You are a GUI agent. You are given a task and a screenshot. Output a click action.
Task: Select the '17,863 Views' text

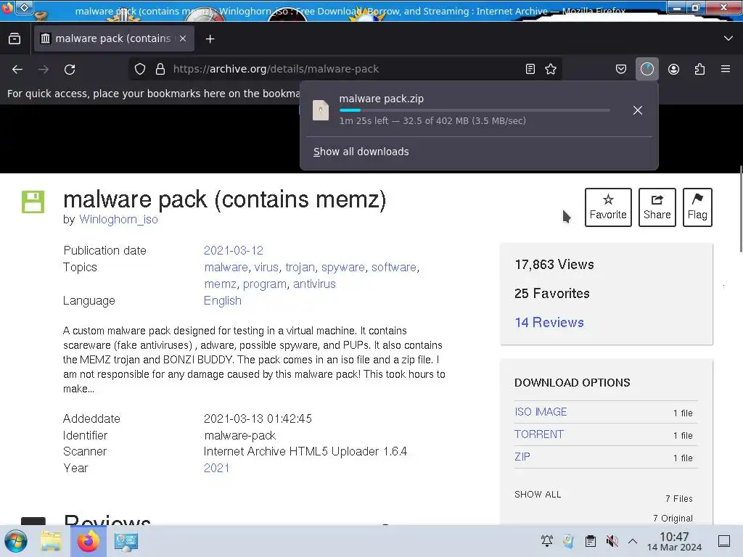(x=554, y=264)
